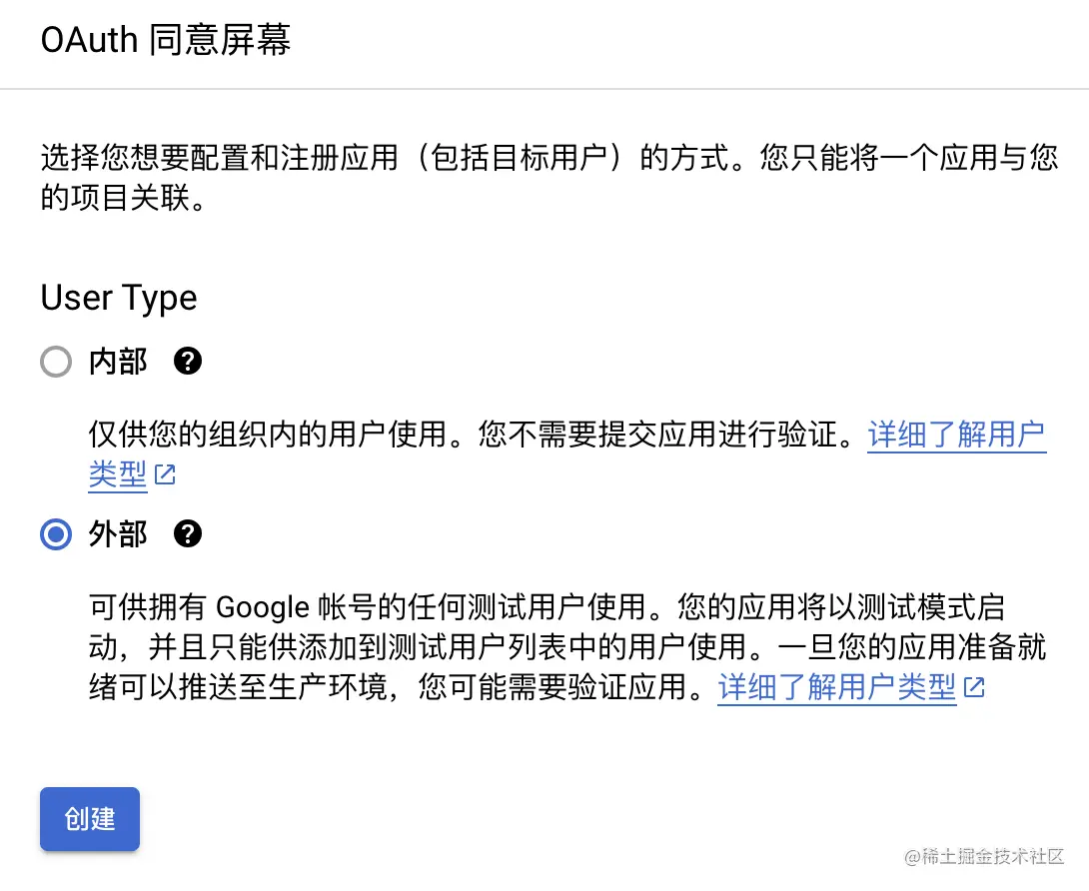Open 详细了解用户类型 link under 内部
Viewport: 1089px width, 891px height.
956,436
